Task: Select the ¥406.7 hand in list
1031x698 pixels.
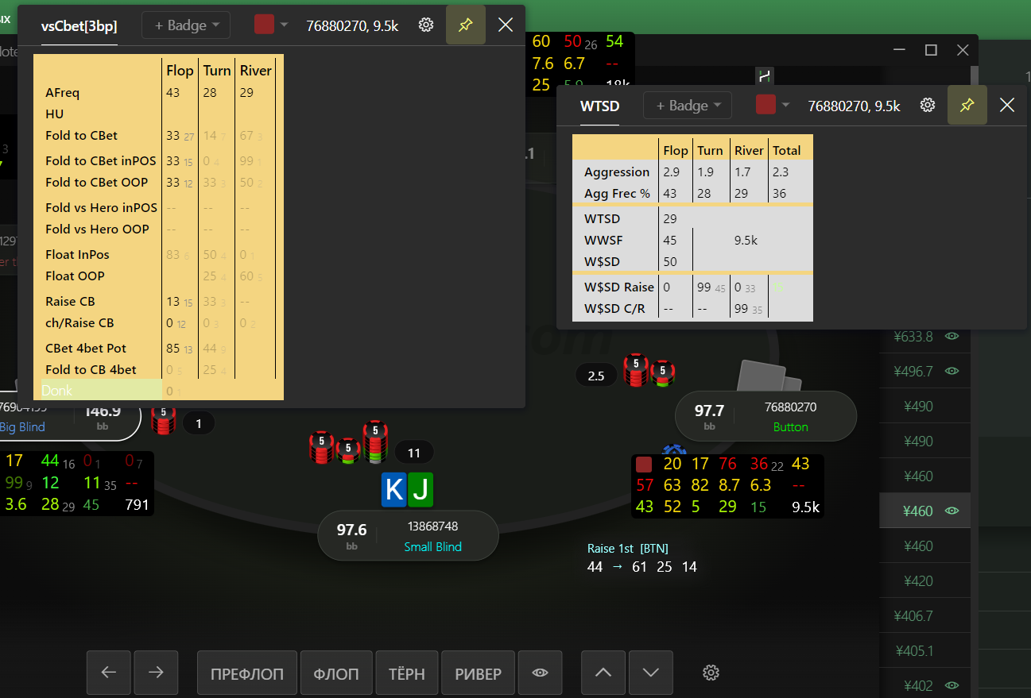Action: click(x=925, y=615)
